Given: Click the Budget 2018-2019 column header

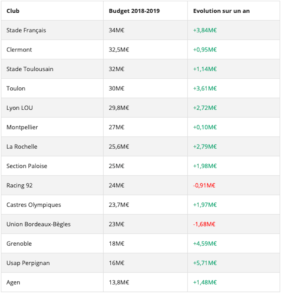Looking at the screenshot, I should point(134,11).
